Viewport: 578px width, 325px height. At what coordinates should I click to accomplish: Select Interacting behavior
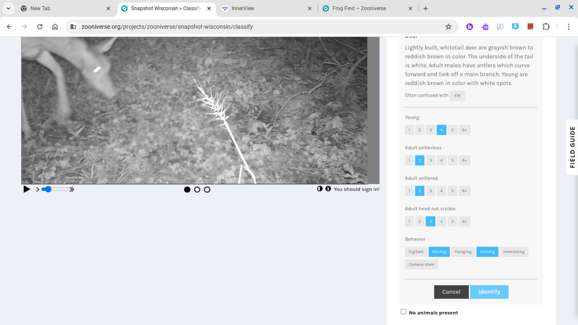pos(514,252)
